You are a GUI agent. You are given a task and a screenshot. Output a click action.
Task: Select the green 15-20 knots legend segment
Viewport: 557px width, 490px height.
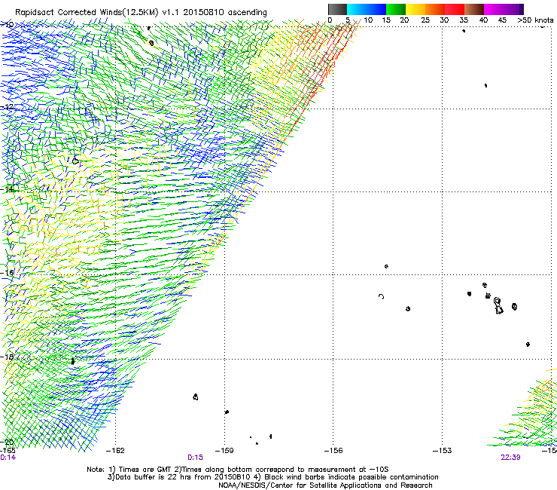coord(396,9)
